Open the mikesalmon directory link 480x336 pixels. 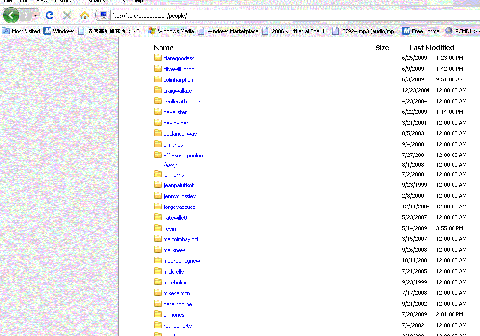point(177,293)
